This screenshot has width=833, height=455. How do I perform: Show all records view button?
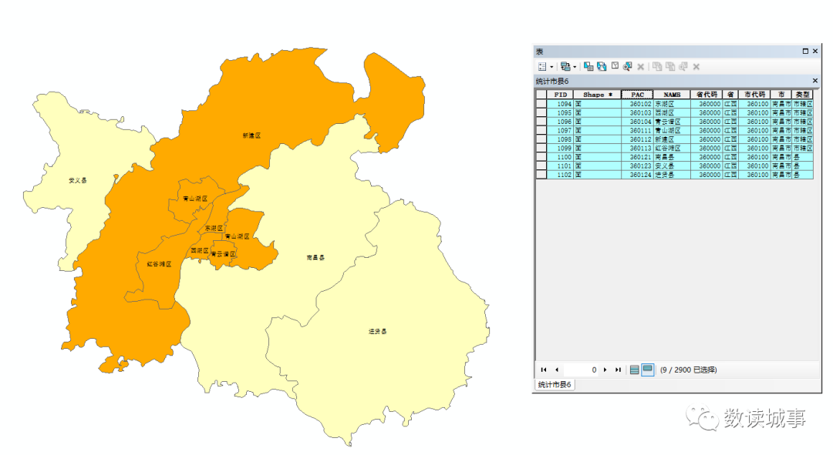click(x=634, y=370)
